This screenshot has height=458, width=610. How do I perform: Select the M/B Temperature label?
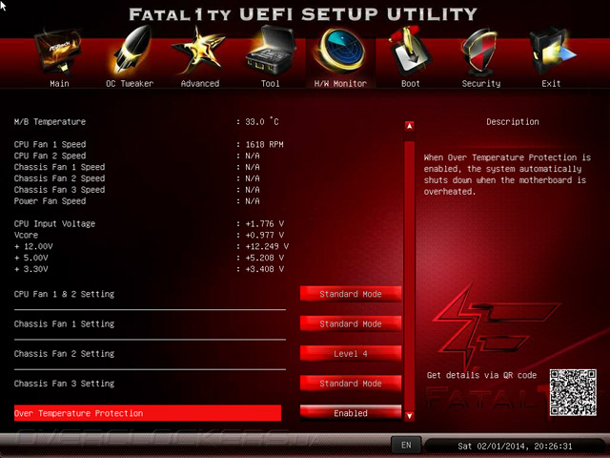(x=50, y=121)
